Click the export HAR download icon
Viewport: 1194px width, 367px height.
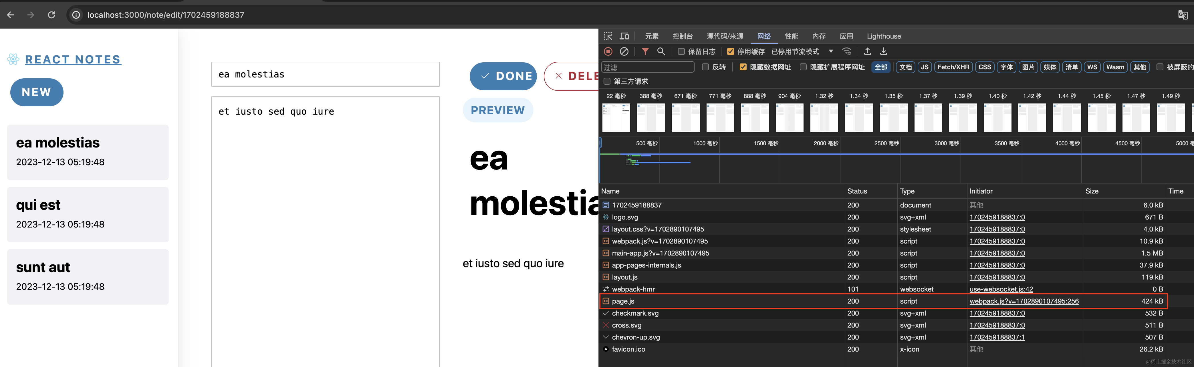click(883, 51)
